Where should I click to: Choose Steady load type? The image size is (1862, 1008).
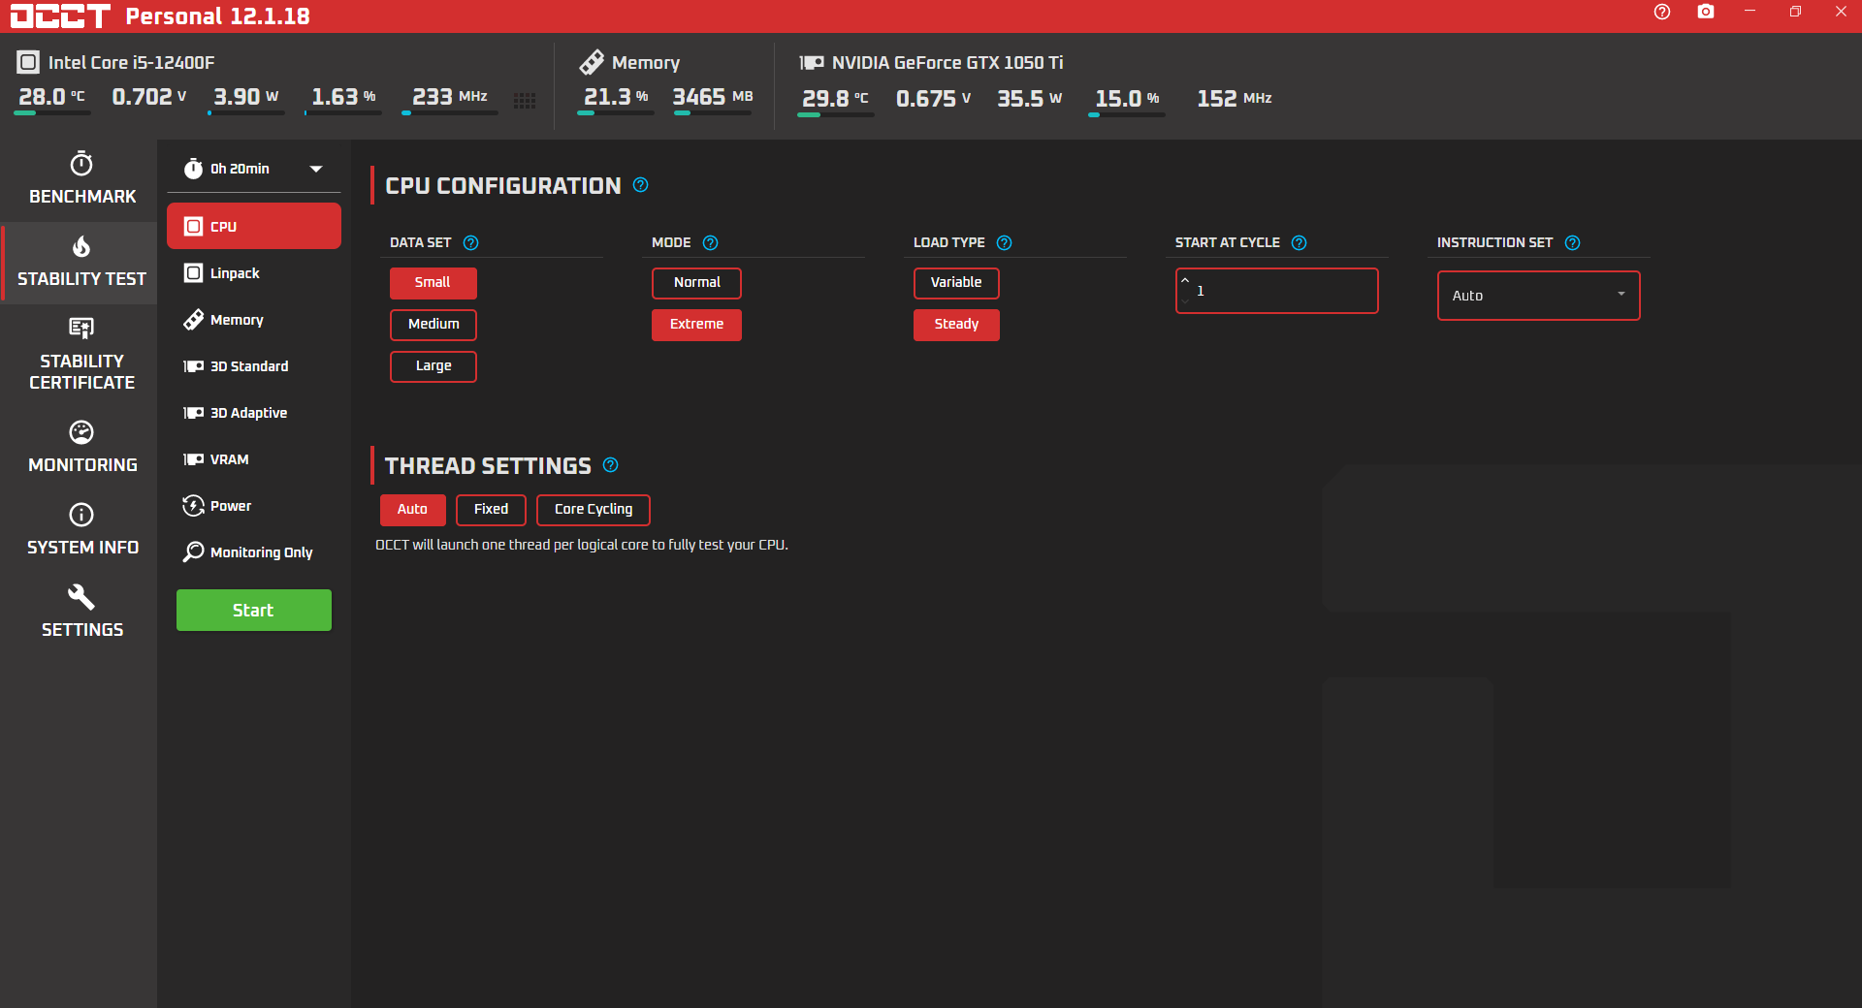coord(956,325)
